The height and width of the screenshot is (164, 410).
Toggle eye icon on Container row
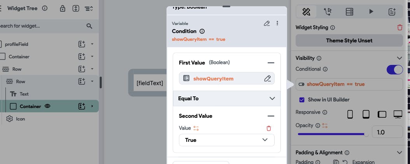(47, 106)
